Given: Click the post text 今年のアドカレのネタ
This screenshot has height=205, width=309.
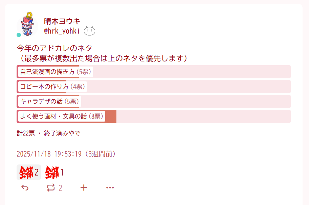Looking at the screenshot, I should (x=54, y=48).
